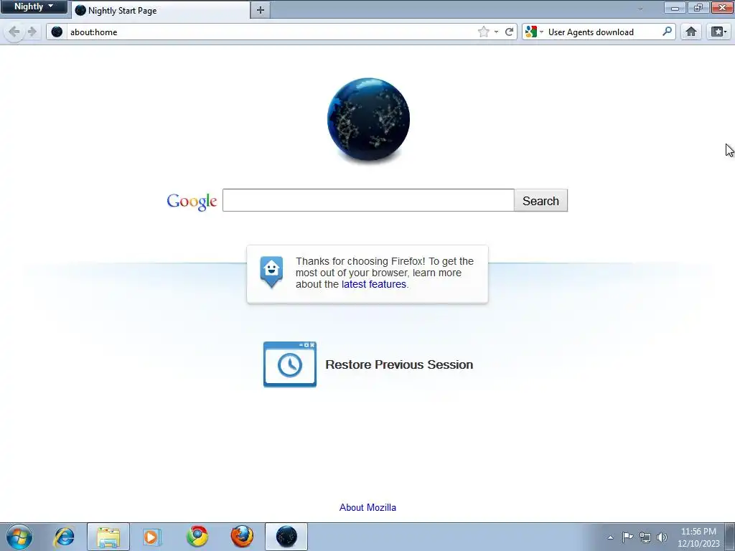Click the Restore Previous Session clock icon
The height and width of the screenshot is (551, 735).
290,364
